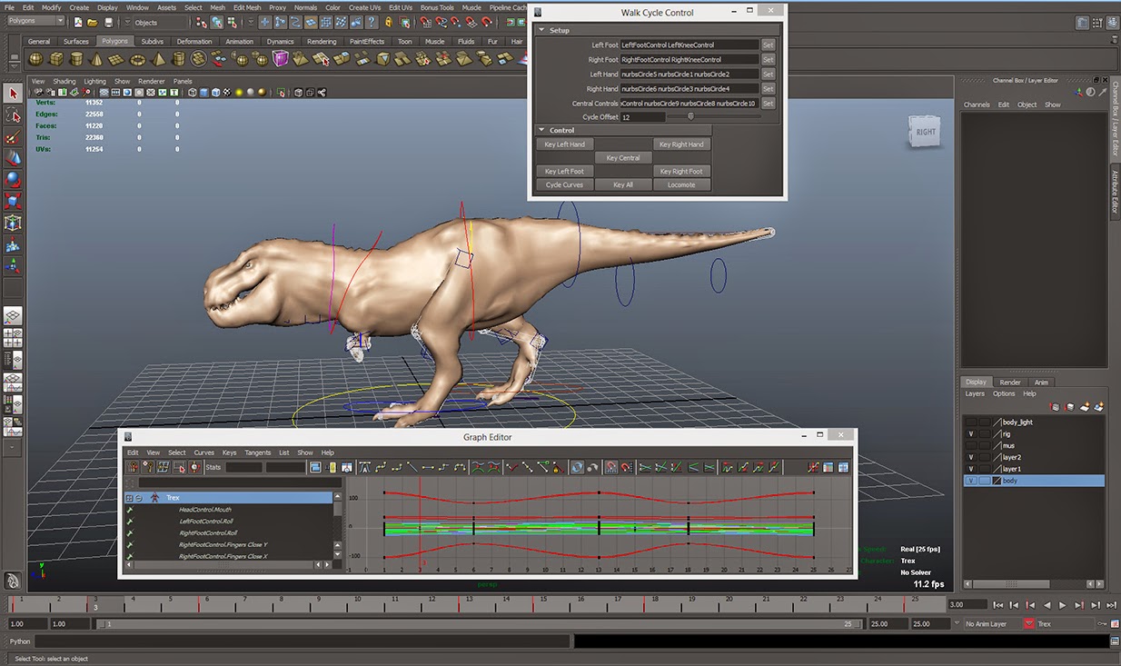
Task: Toggle visibility V of body layer
Action: pos(971,481)
